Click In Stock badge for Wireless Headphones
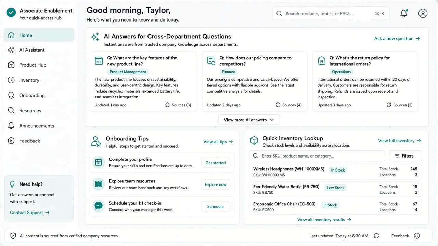 click(338, 170)
